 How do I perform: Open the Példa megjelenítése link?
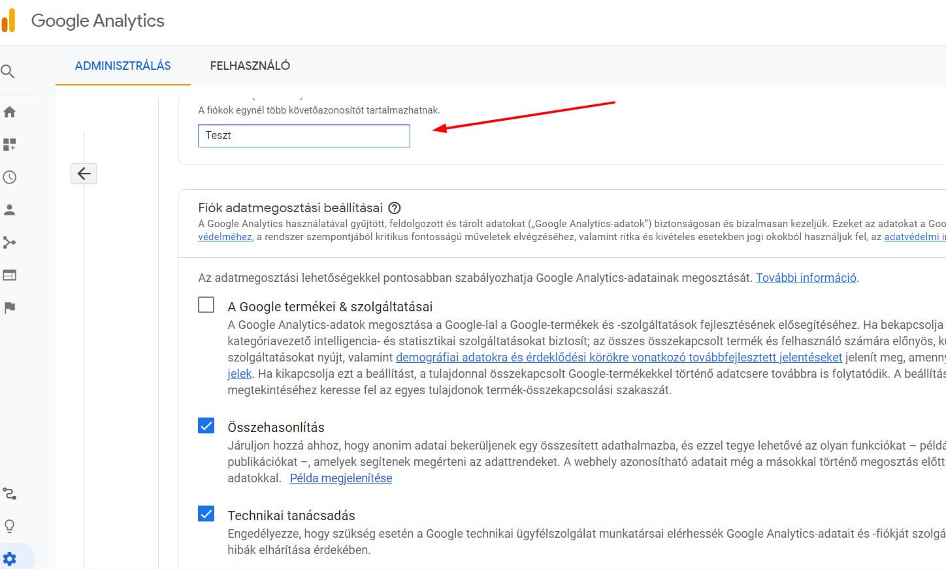pyautogui.click(x=341, y=478)
